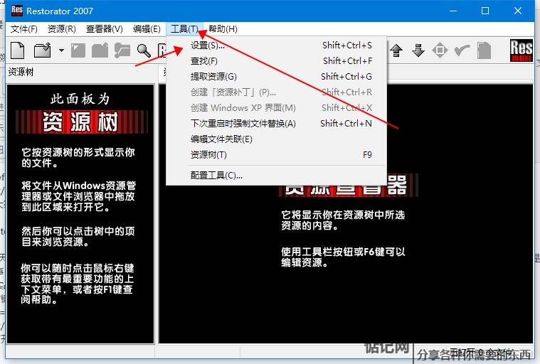Click the 资源树 red banner in left panel
The width and height of the screenshot is (540, 364).
[x=82, y=122]
